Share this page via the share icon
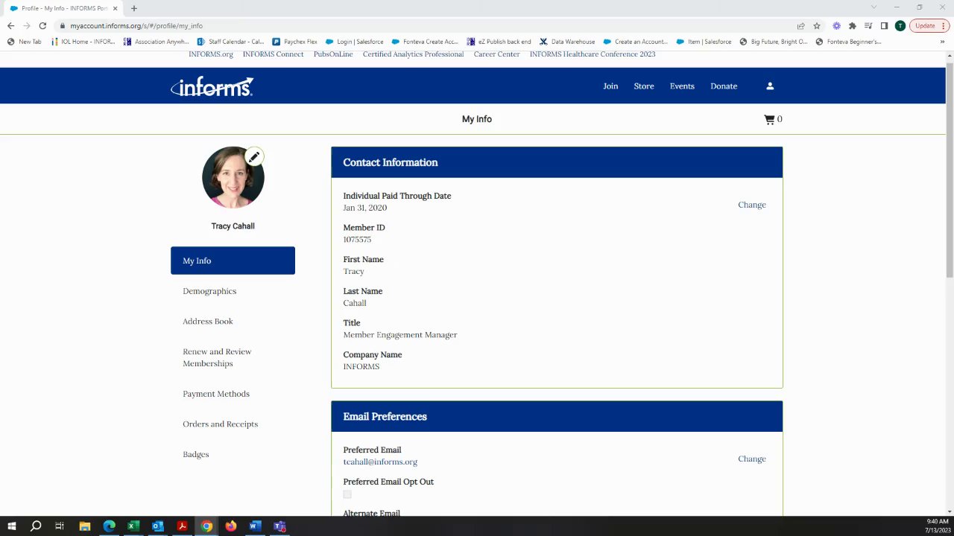This screenshot has height=536, width=954. (800, 25)
